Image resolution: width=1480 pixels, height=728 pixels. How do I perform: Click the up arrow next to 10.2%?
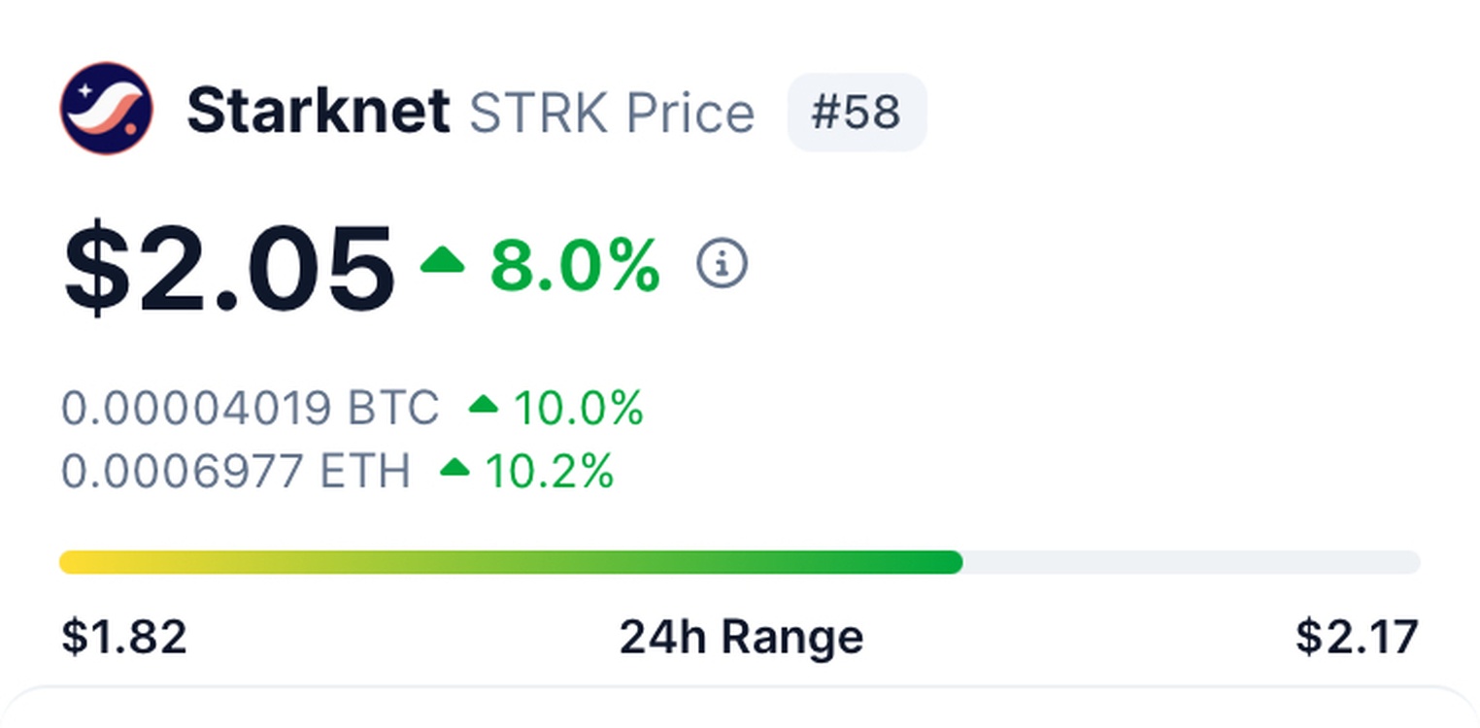[454, 470]
